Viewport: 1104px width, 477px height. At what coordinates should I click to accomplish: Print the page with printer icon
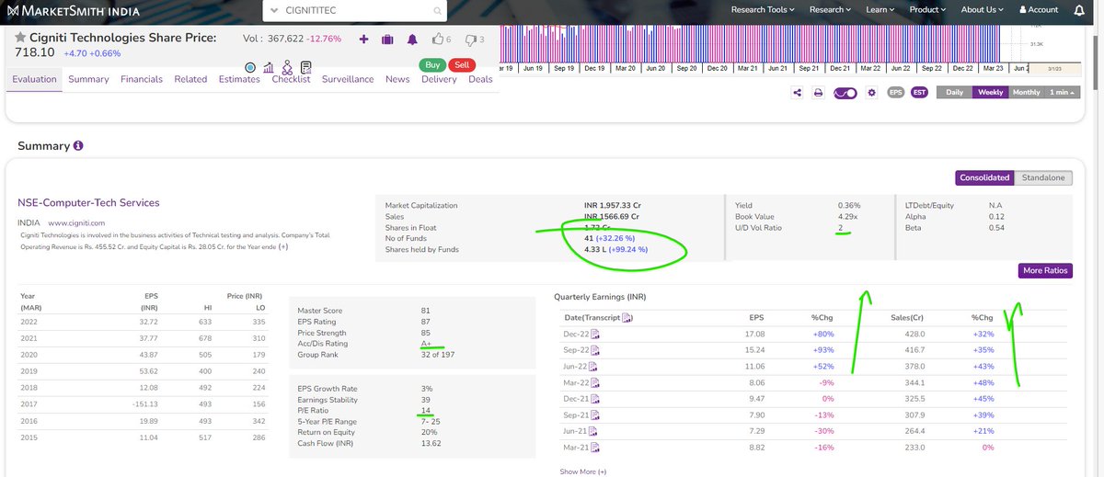click(818, 93)
